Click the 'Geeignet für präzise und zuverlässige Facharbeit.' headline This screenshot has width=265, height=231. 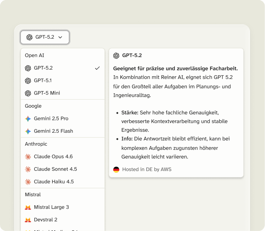coord(175,69)
